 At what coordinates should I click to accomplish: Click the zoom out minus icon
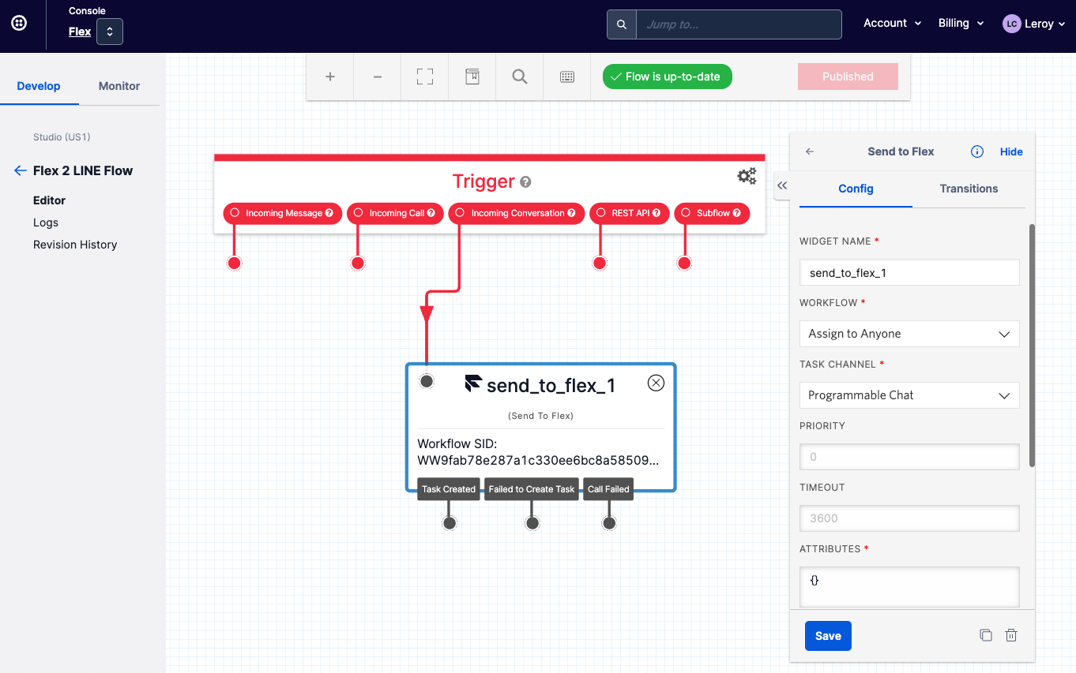click(378, 77)
